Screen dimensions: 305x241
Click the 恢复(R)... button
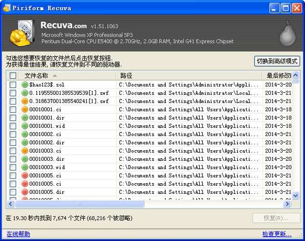(276, 218)
